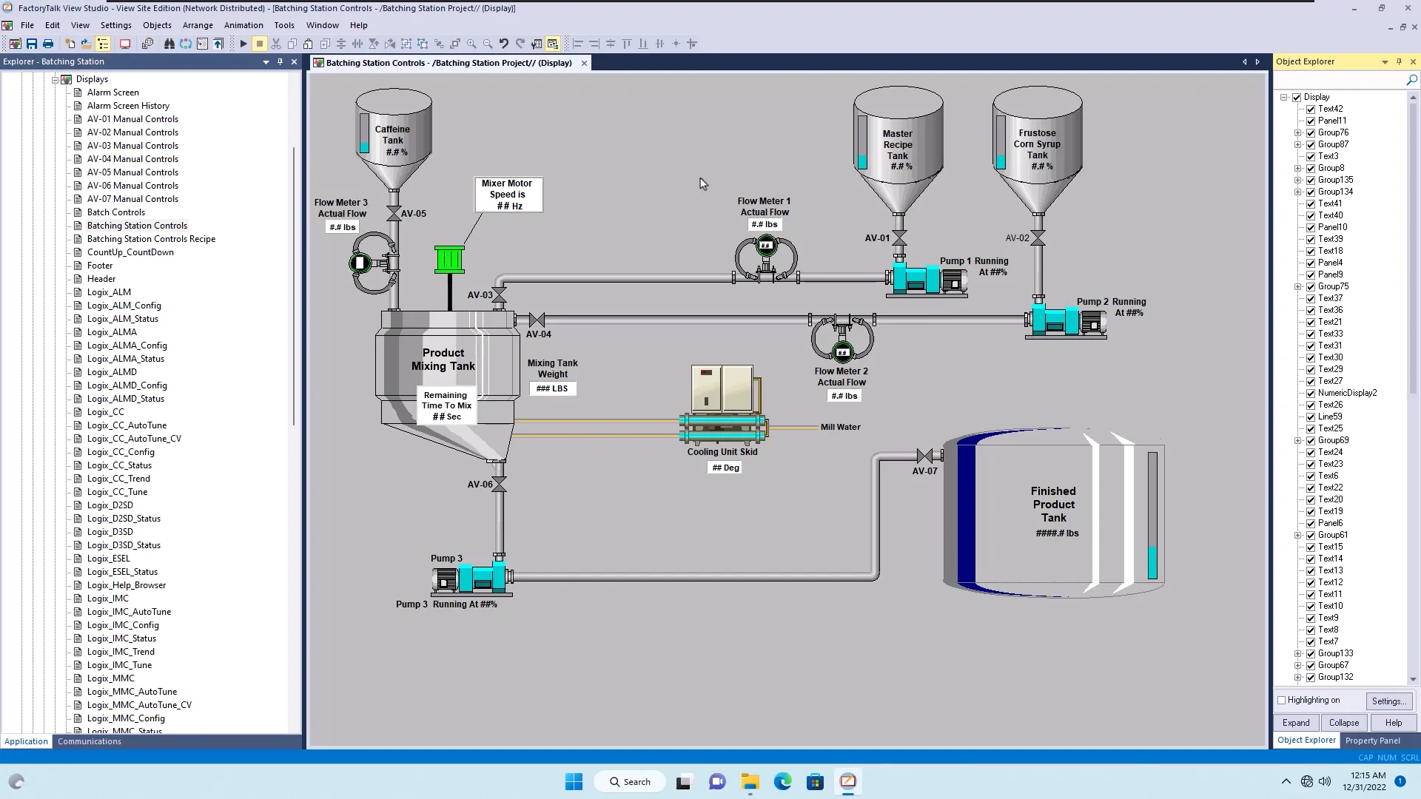1421x799 pixels.
Task: Collapse the Displays folder tree
Action: (x=55, y=79)
